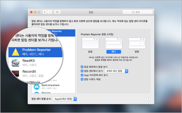Click the 알림 window title text
The image size is (182, 113).
(x=91, y=12)
